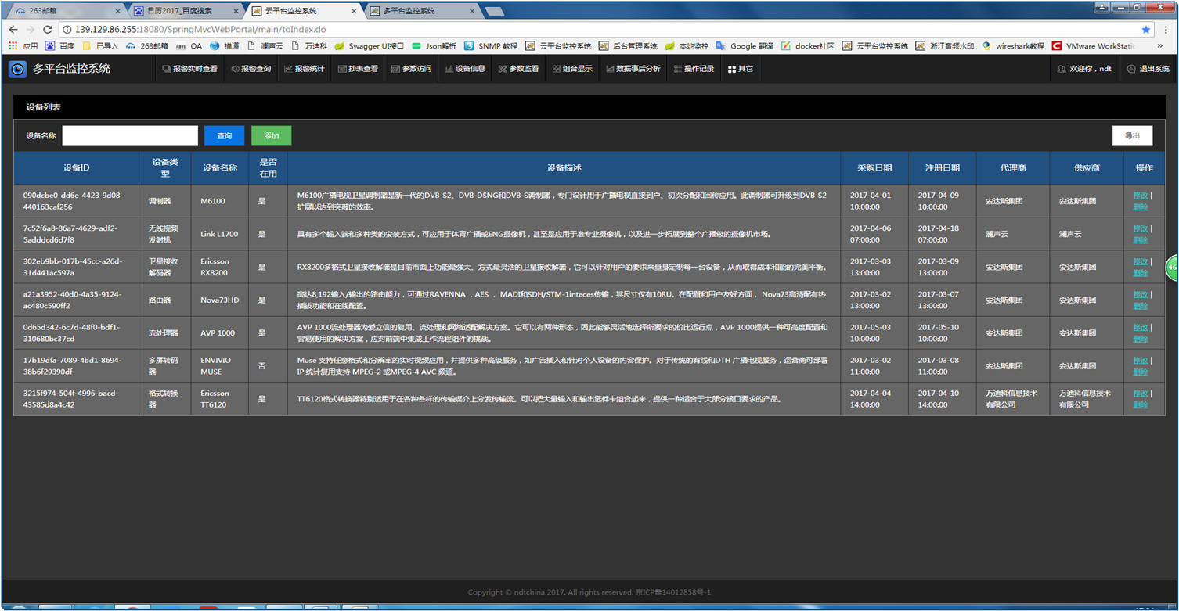Close the 263邮箱 browser tab
1179x611 pixels.
tap(118, 11)
